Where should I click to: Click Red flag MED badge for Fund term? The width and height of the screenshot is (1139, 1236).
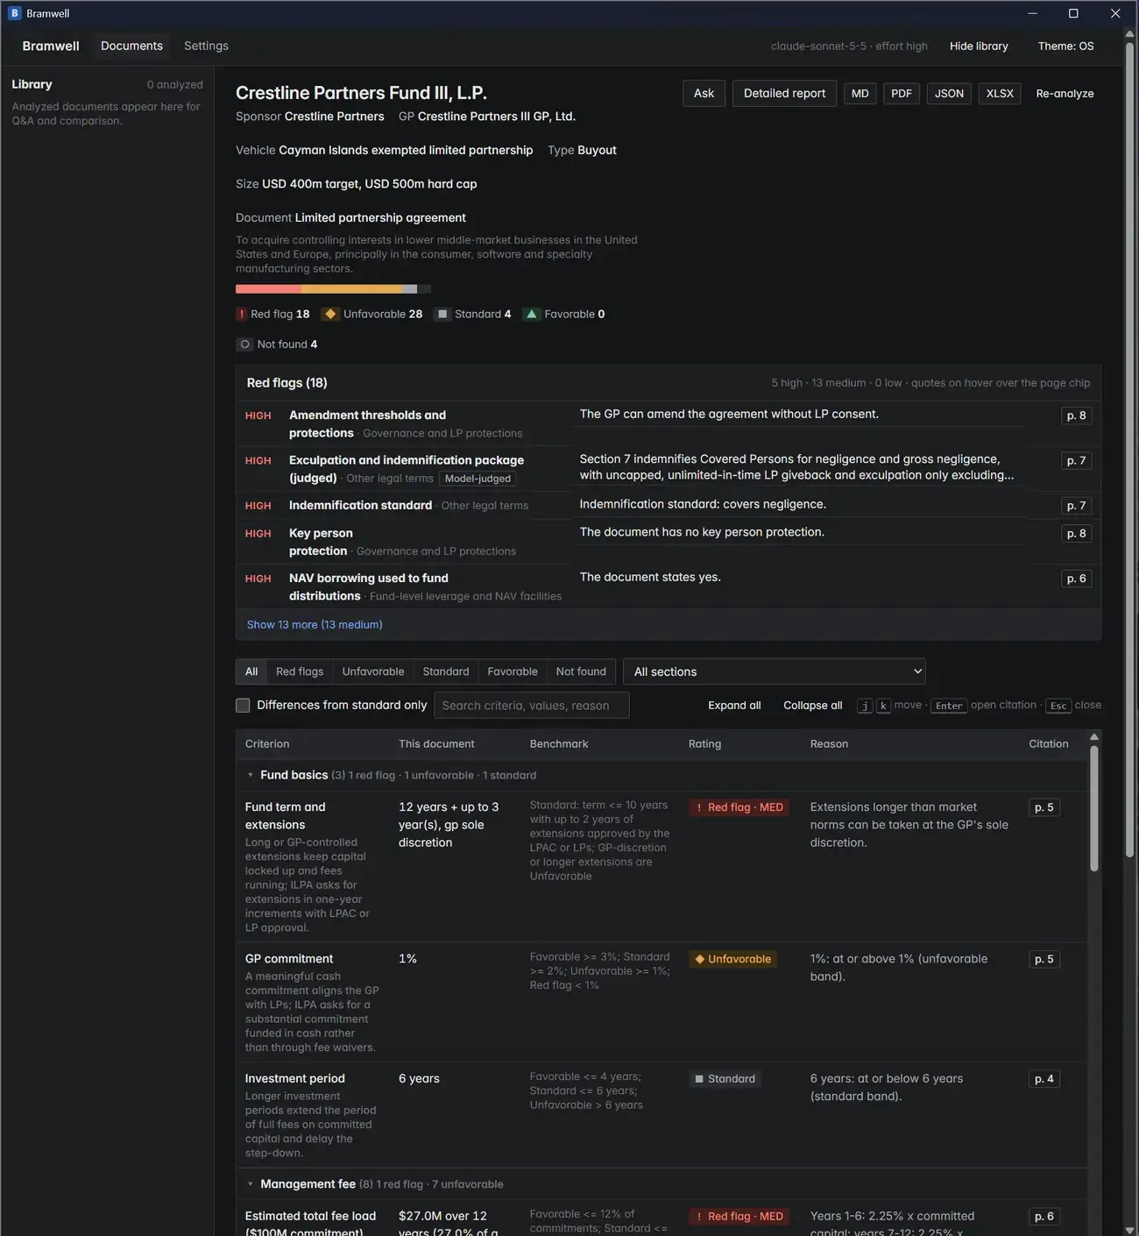coord(740,807)
